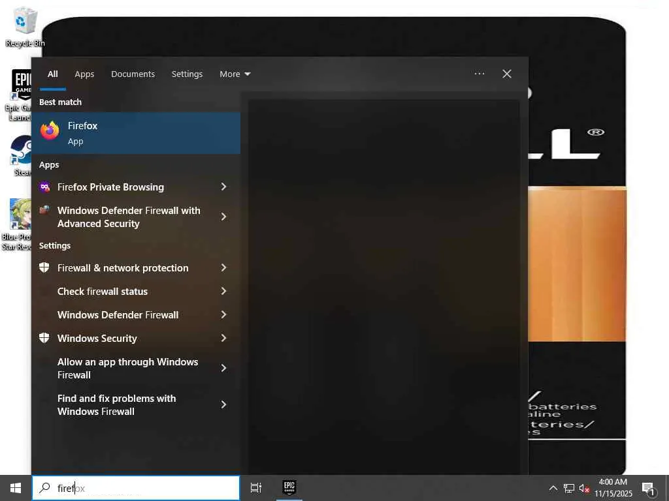Click the Firefox Private Browsing mask icon
This screenshot has height=501, width=669.
44,187
